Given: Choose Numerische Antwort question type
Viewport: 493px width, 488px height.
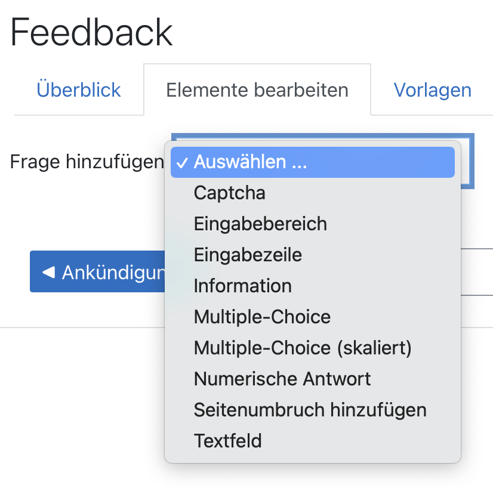Looking at the screenshot, I should click(282, 379).
